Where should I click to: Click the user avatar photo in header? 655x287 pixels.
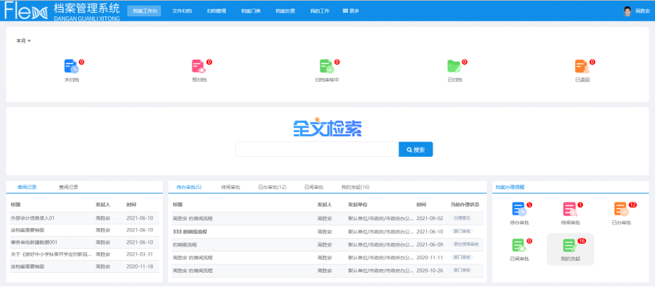(627, 11)
